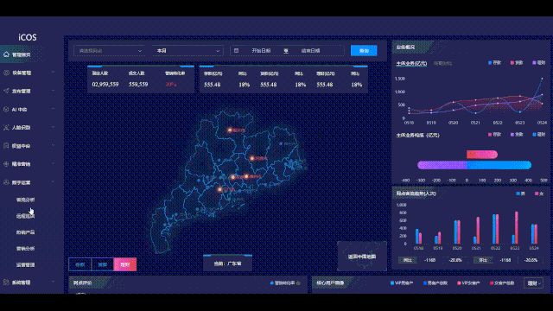Click the 返回中国地图 button
This screenshot has height=311, width=553.
point(362,257)
